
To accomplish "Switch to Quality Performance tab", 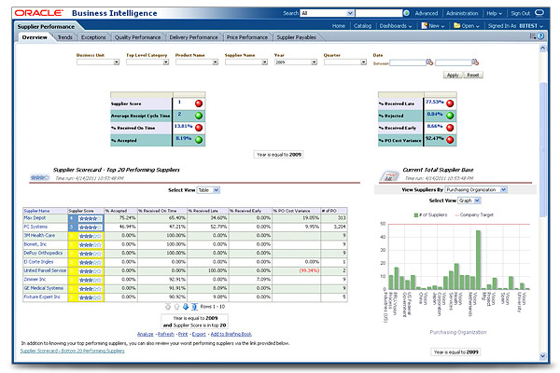I will click(x=137, y=37).
